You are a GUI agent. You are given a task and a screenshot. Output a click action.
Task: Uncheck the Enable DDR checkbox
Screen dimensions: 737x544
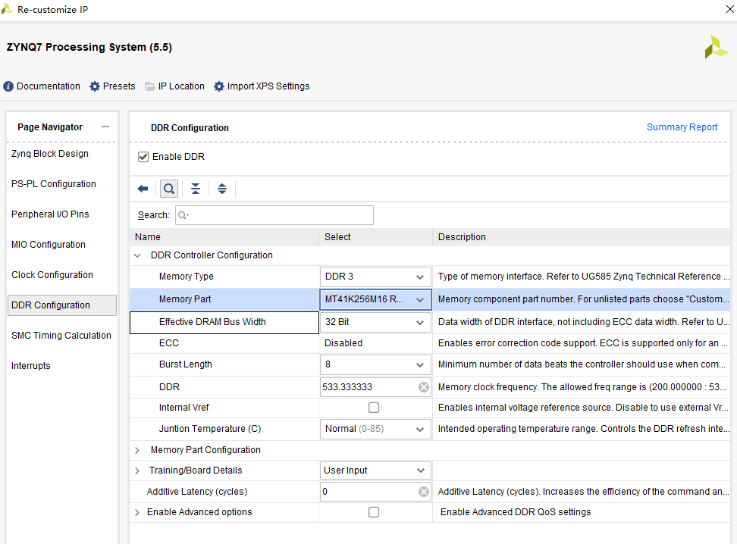(143, 157)
